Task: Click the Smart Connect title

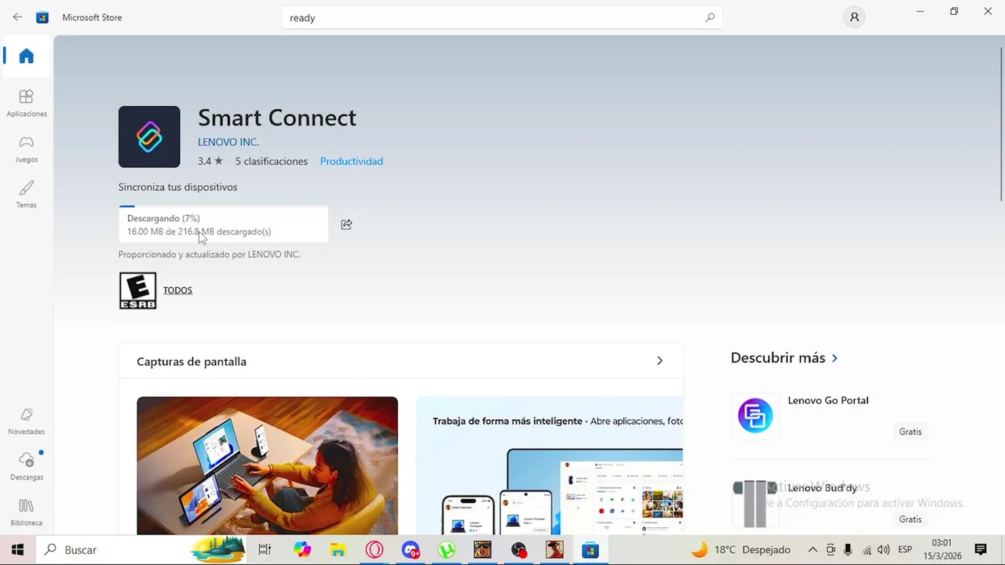Action: (277, 118)
